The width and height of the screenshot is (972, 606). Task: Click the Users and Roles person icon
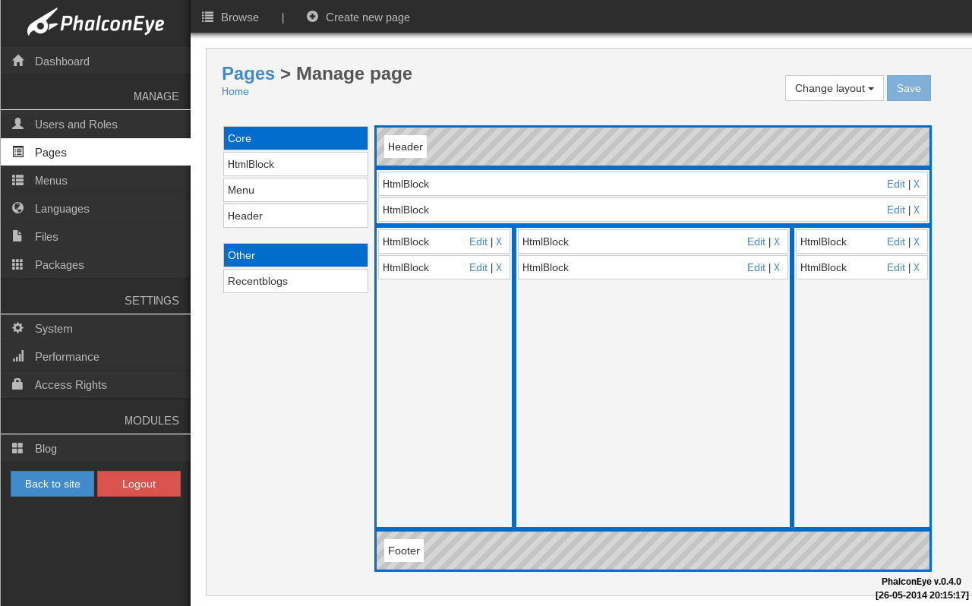(x=18, y=124)
